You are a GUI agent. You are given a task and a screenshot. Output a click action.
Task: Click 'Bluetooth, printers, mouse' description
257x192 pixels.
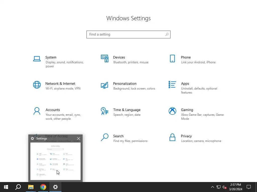click(x=131, y=62)
